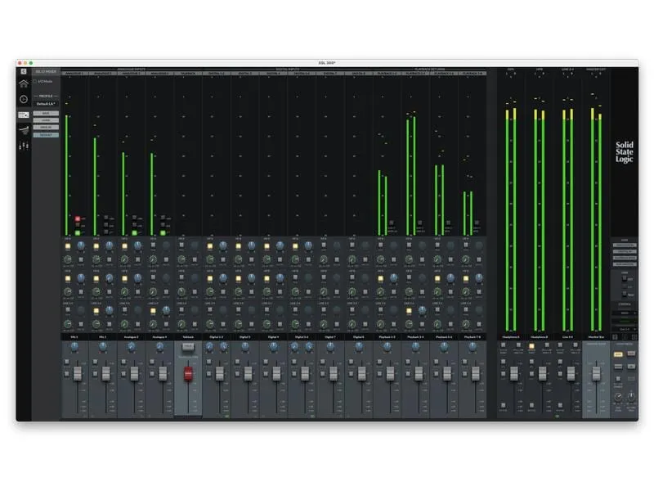Click Analogue 1 first-row green send pan knob

(x=68, y=259)
